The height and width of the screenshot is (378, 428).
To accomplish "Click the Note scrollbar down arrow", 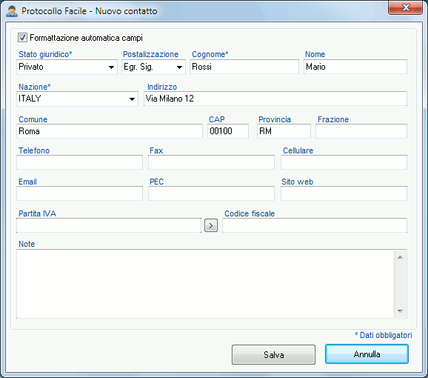I will click(400, 311).
